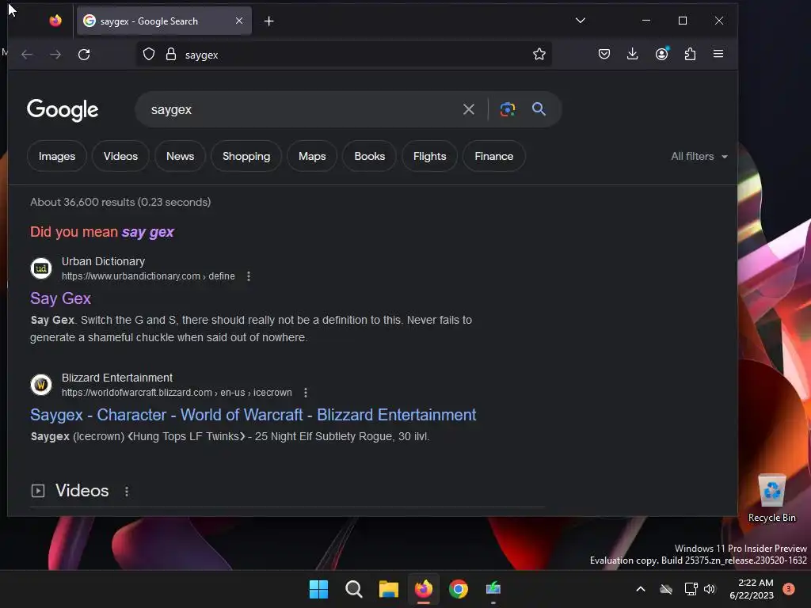Go back using the back arrow

point(27,55)
